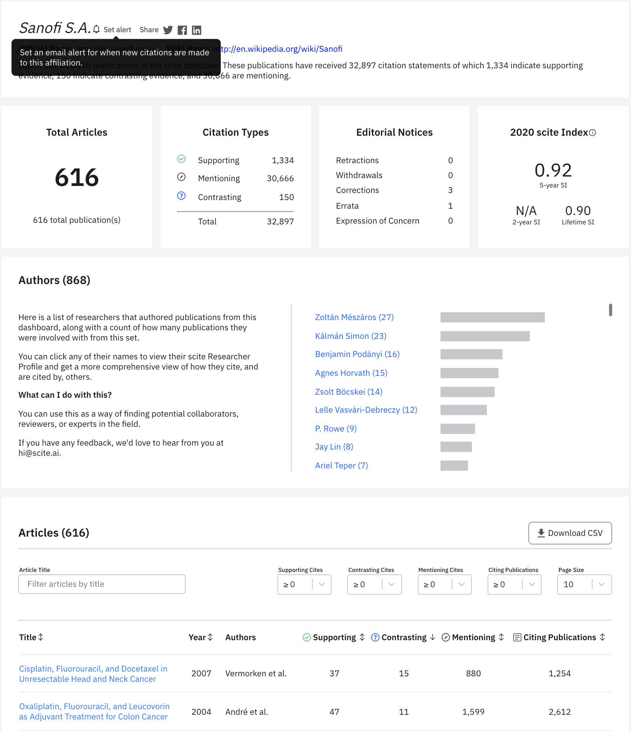The height and width of the screenshot is (732, 631).
Task: Click the bar for Ariel Teper
Action: (454, 466)
